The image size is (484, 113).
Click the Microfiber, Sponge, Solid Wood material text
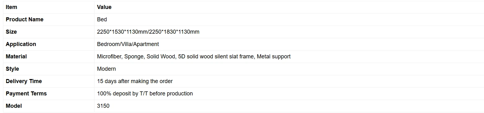pos(136,56)
